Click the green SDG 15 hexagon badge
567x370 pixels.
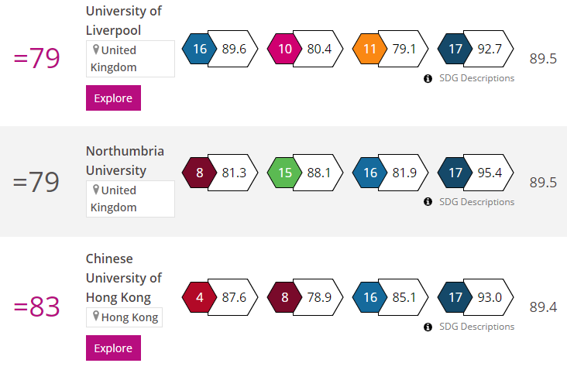tap(284, 173)
